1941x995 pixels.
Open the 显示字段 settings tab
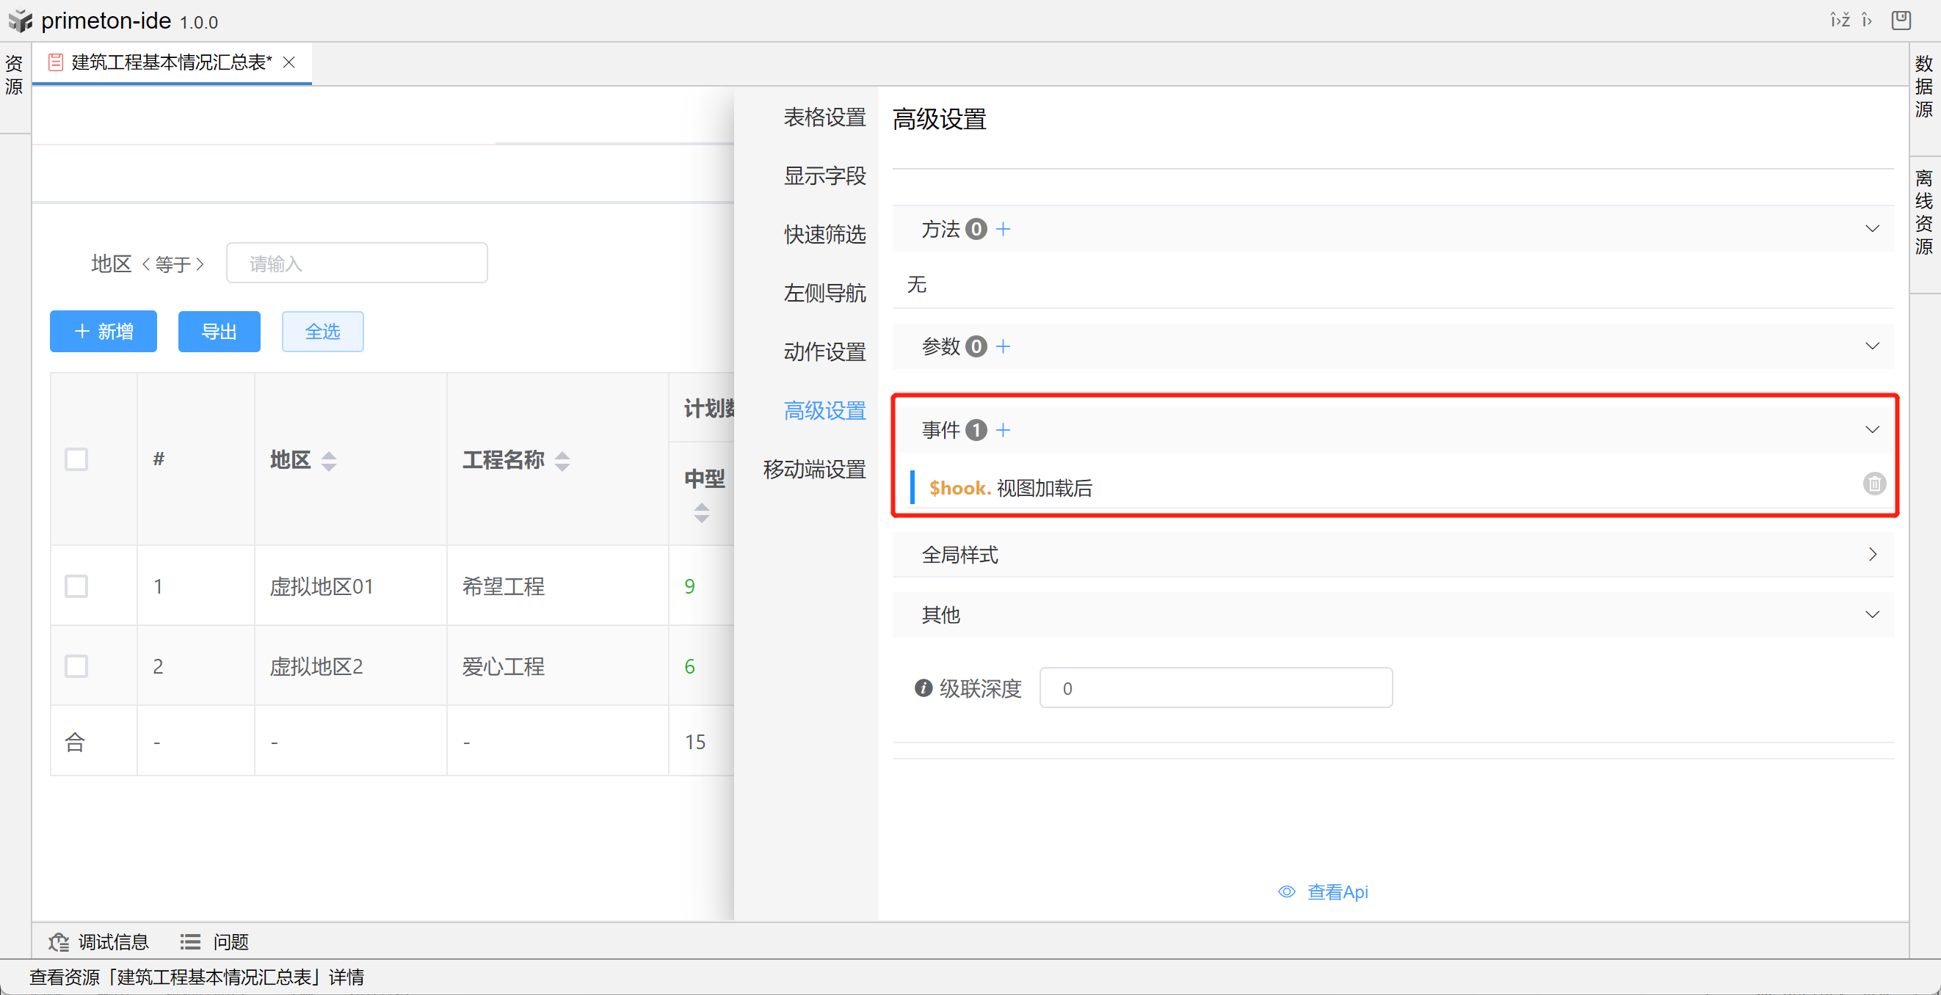[824, 175]
